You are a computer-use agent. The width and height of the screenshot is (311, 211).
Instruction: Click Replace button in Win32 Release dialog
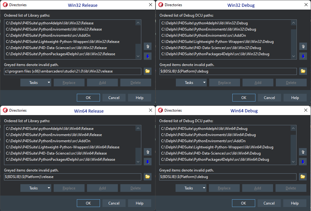[69, 82]
